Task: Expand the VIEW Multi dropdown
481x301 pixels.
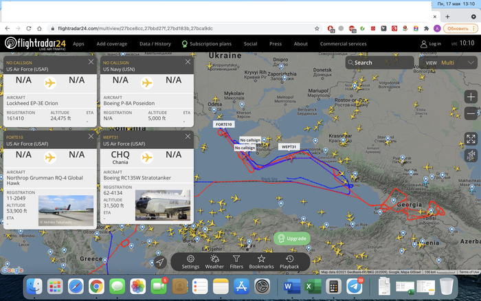Action: [x=448, y=63]
